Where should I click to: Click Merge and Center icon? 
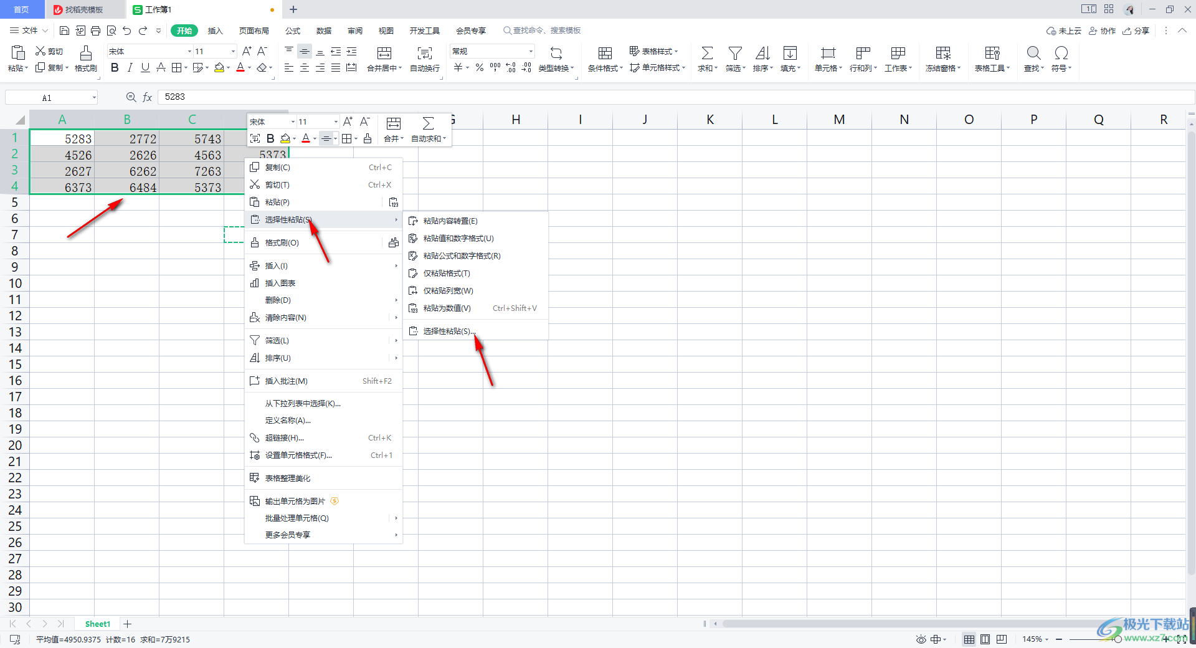pos(384,53)
